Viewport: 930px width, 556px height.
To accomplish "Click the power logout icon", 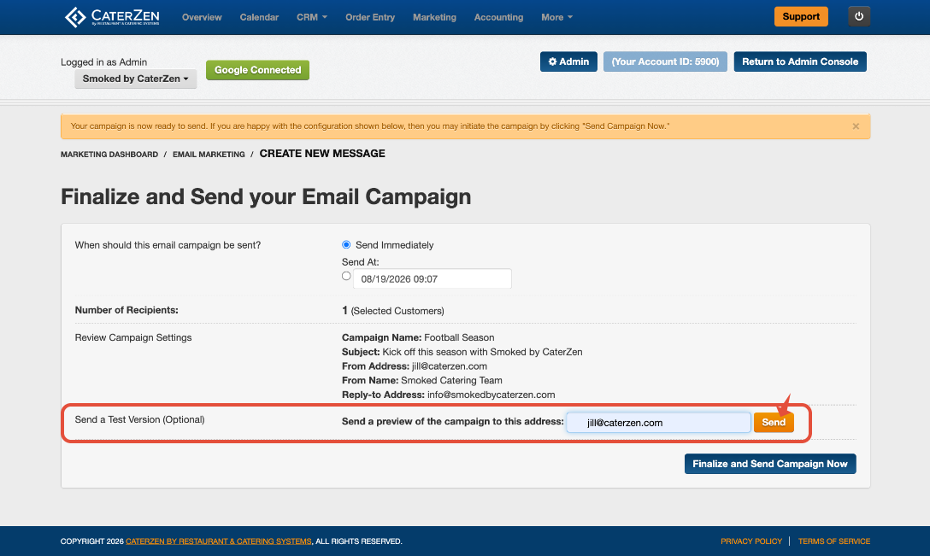I will tap(859, 16).
